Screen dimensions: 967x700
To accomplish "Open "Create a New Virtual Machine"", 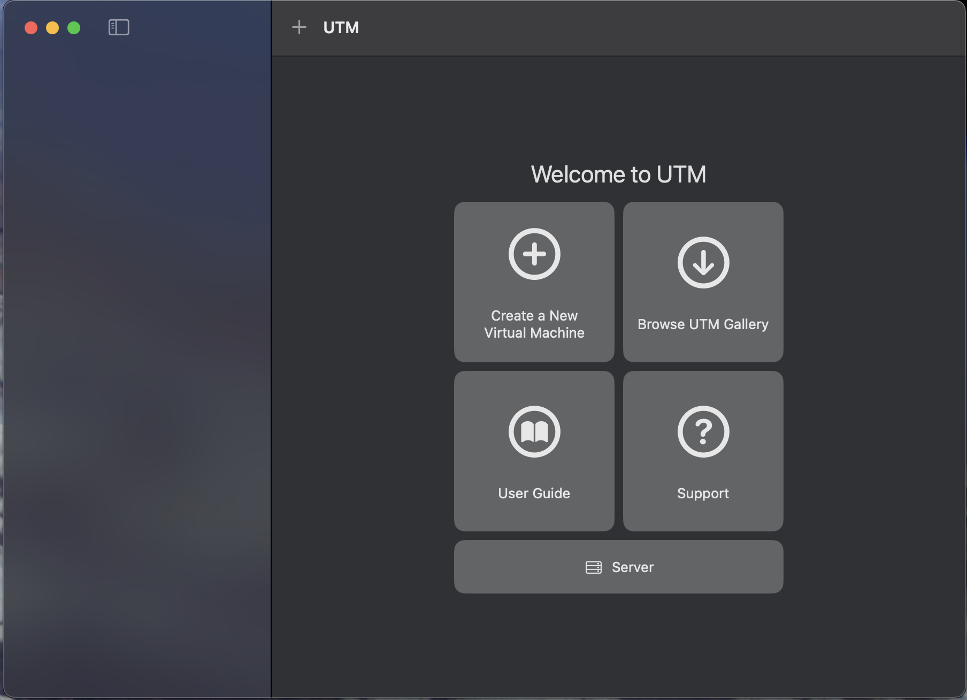I will click(534, 282).
